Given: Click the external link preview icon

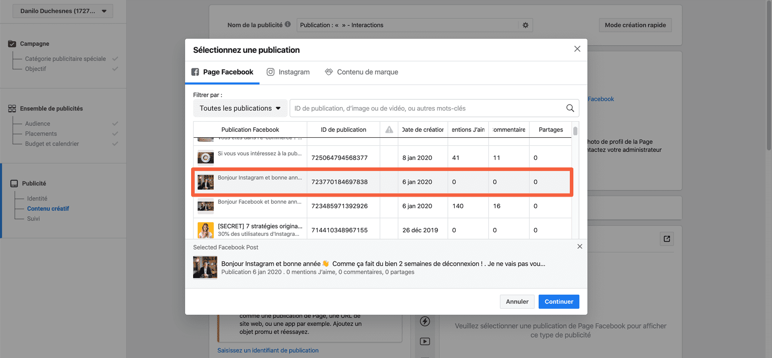Looking at the screenshot, I should pyautogui.click(x=667, y=239).
